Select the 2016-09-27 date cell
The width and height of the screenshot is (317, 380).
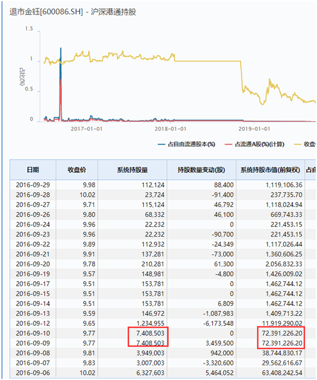(x=33, y=205)
